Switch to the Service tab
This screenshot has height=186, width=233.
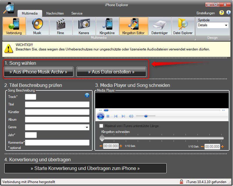pyautogui.click(x=77, y=13)
